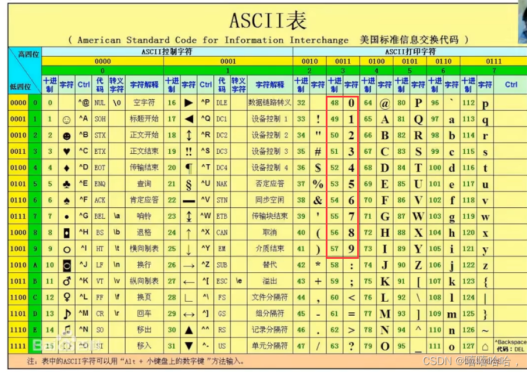This screenshot has height=372, width=527.
Task: Click the "传输块结束" description cell
Action: pos(269,216)
